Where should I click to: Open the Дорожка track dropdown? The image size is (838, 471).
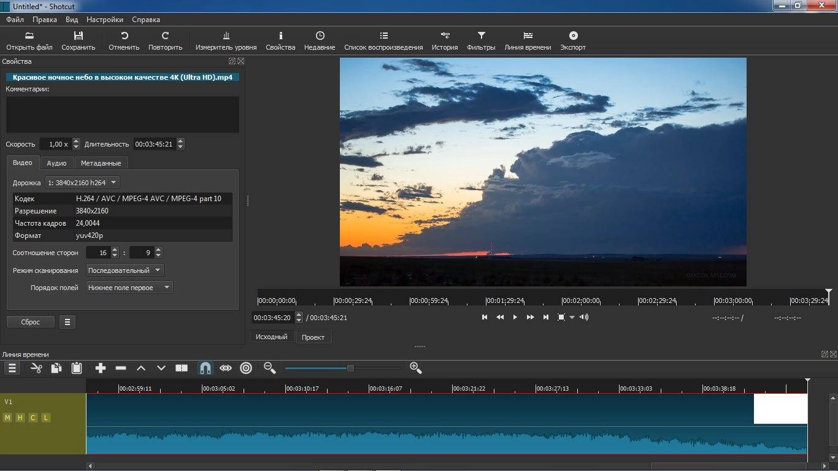(x=82, y=182)
